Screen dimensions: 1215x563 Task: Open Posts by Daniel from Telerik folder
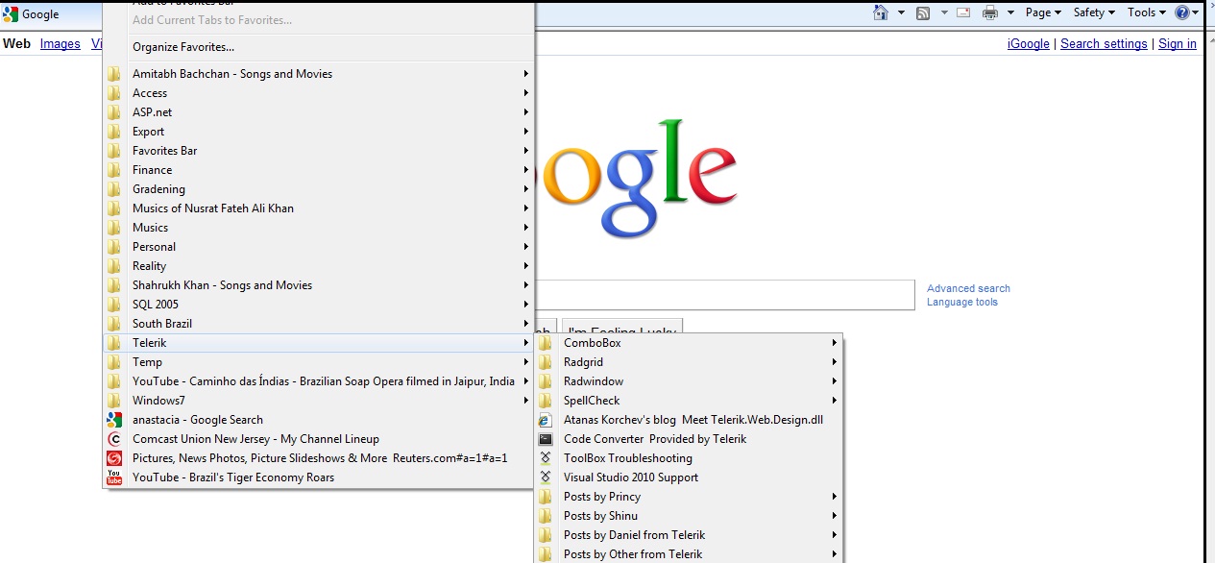pyautogui.click(x=689, y=535)
